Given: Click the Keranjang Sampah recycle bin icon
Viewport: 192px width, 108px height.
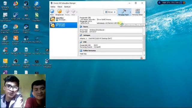Looking at the screenshot, I should click(x=5, y=6).
